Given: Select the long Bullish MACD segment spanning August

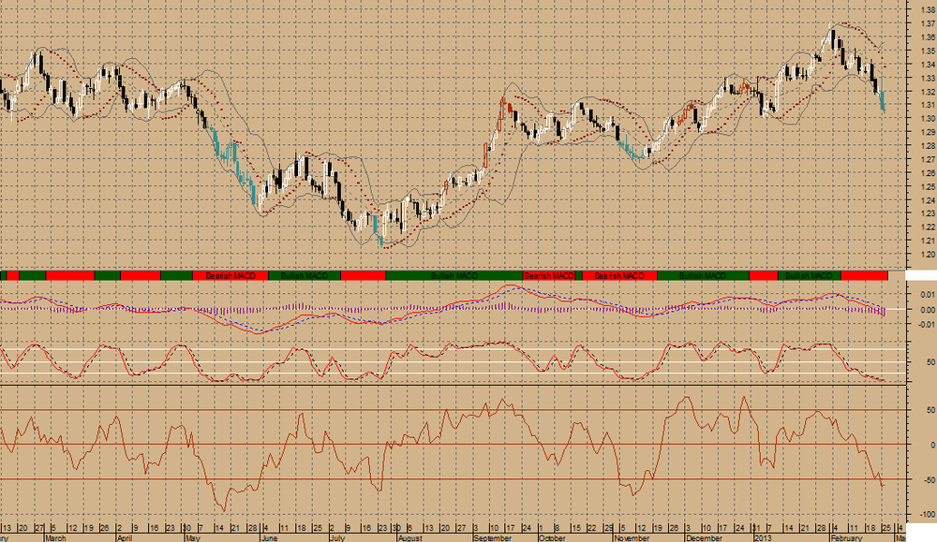Looking at the screenshot, I should pyautogui.click(x=454, y=276).
